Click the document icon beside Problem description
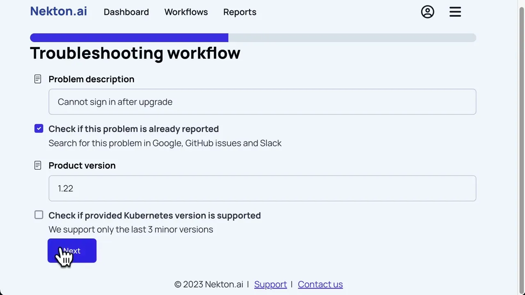Image resolution: width=525 pixels, height=295 pixels. click(38, 79)
